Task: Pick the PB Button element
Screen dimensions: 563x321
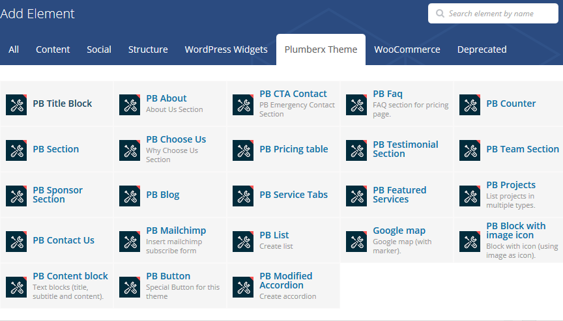Action: (x=168, y=276)
